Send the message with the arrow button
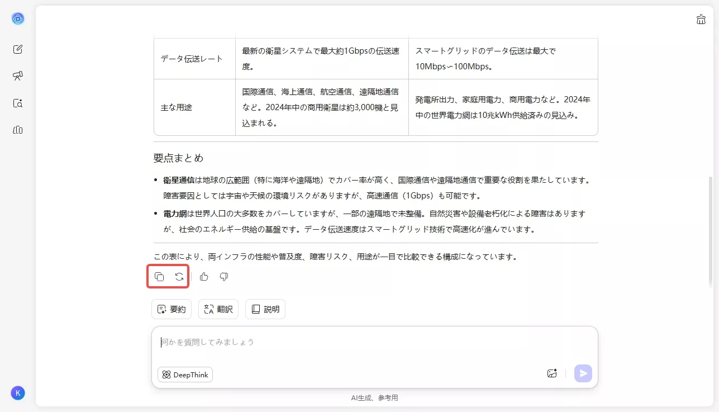 pos(583,373)
